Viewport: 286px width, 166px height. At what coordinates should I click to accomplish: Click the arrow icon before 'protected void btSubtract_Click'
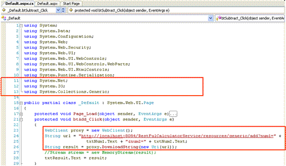click(71, 11)
